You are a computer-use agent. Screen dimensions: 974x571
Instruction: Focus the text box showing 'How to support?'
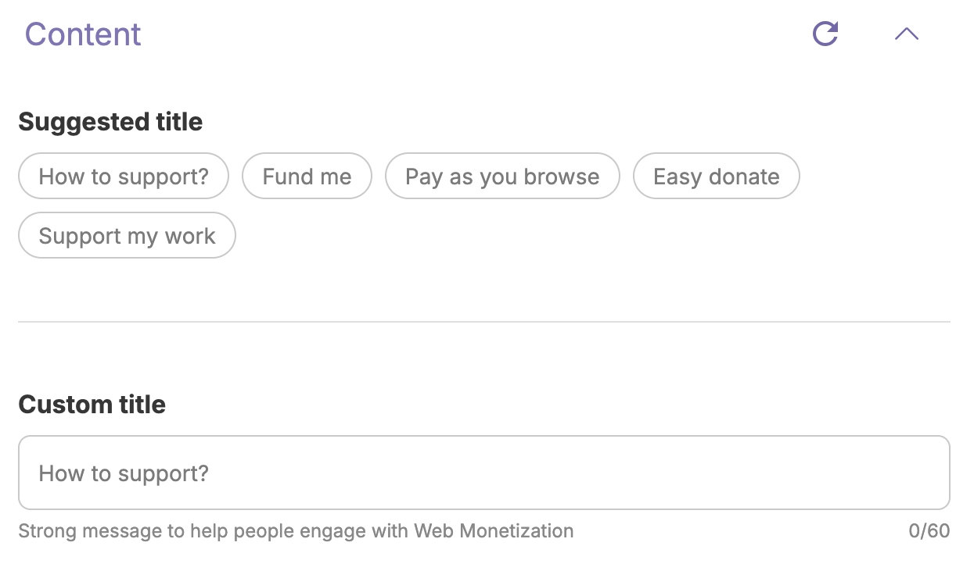pos(485,473)
